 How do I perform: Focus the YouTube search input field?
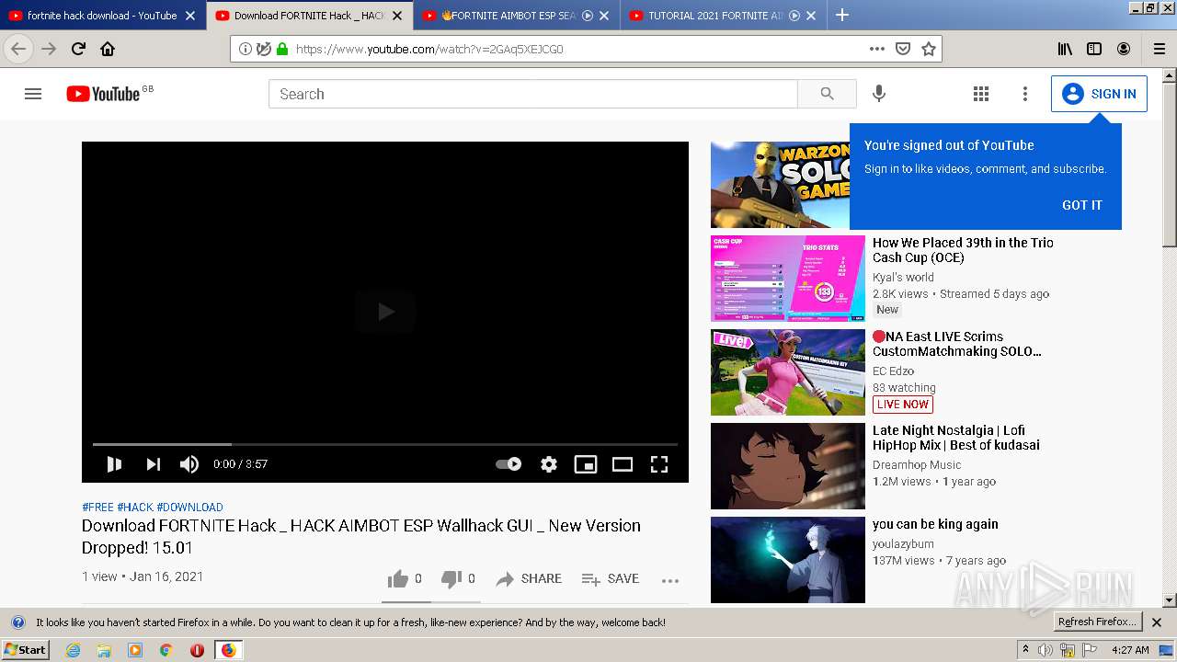pos(533,94)
